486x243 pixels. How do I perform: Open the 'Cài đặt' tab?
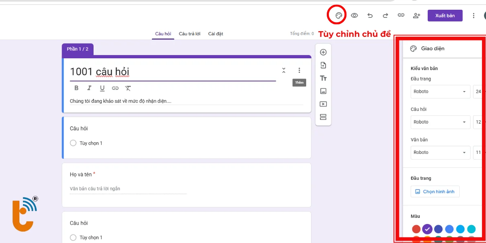tap(215, 34)
